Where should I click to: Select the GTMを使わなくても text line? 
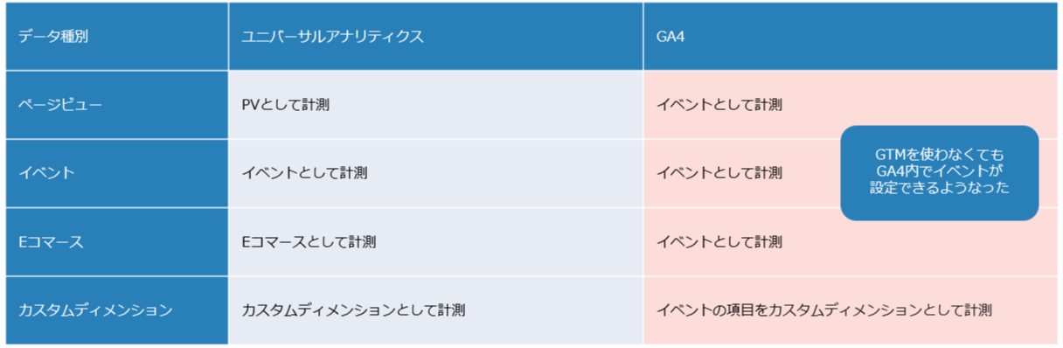pos(940,155)
